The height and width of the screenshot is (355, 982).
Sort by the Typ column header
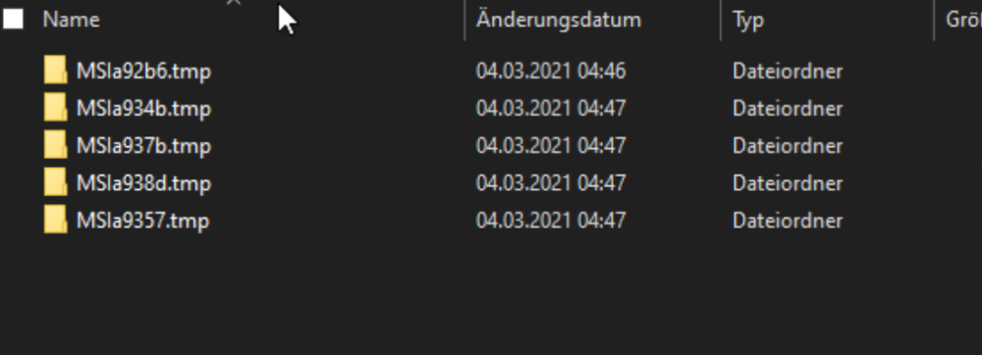747,20
